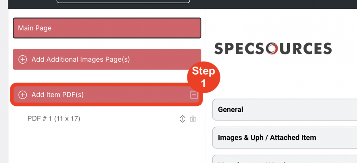Expand the General section

pos(285,110)
